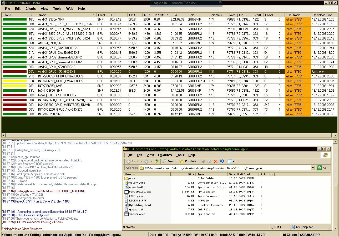Select the INTX4Q8200_SMP client row
Image resolution: width=339 pixels, height=237 pixels.
pos(169,114)
